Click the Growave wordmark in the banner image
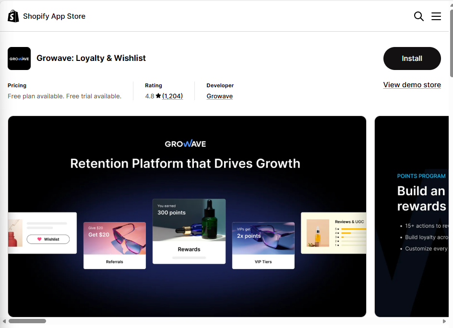This screenshot has width=453, height=328. [x=185, y=143]
